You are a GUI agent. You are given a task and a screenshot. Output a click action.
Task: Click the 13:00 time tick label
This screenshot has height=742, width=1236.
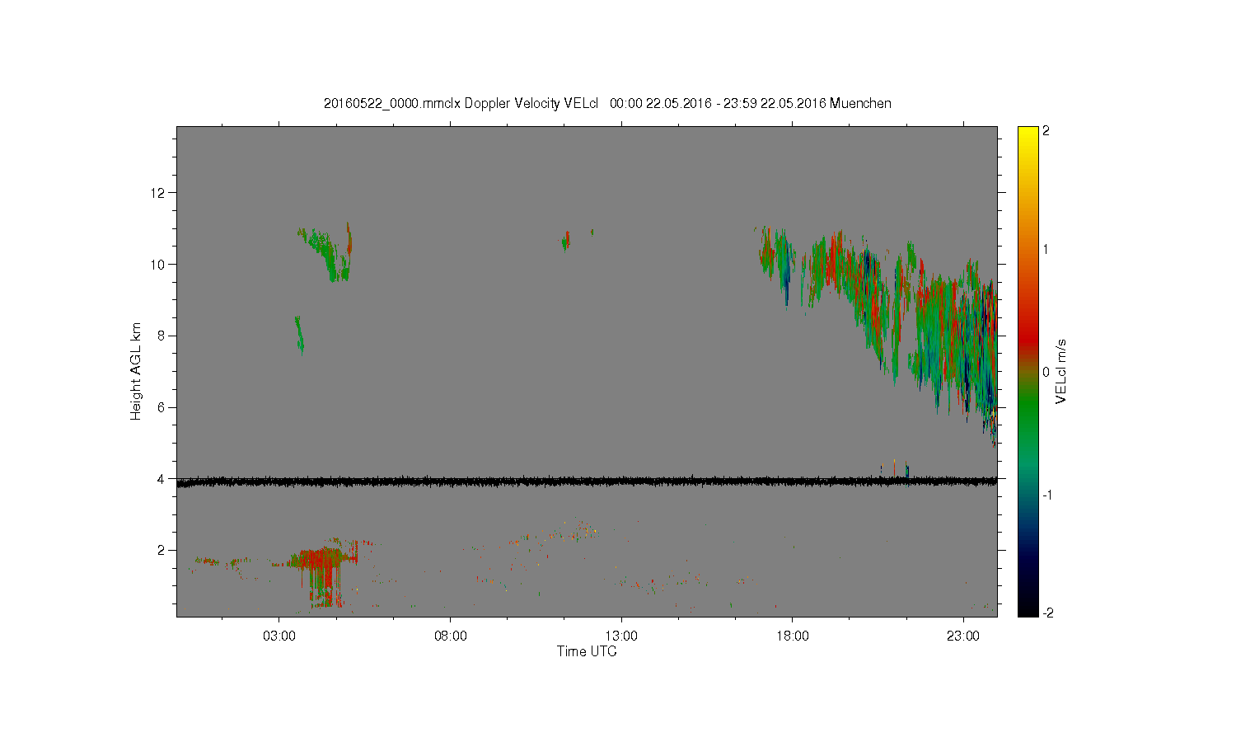tap(621, 636)
